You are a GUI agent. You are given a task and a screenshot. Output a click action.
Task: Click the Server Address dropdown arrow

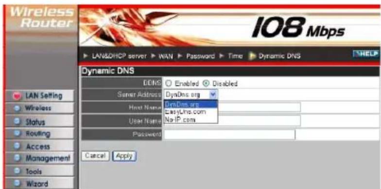pos(213,95)
